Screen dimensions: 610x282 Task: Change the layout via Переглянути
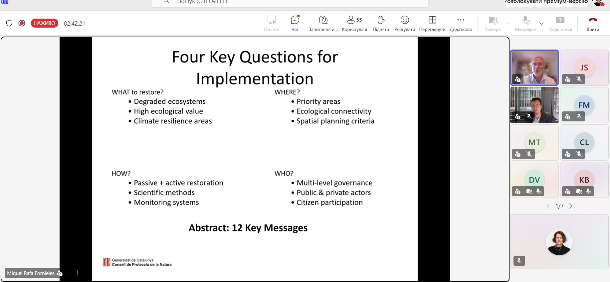(x=432, y=23)
